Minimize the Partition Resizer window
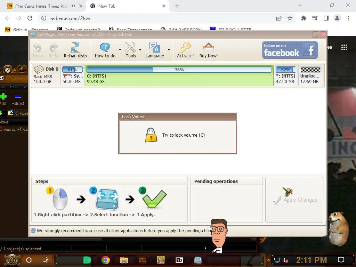Viewport: 356px width, 267px height. (x=316, y=35)
